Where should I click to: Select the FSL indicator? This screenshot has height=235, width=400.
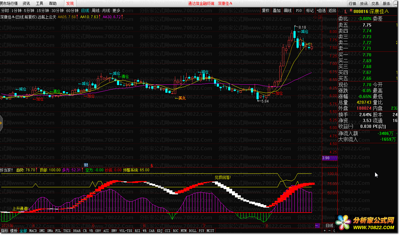click(58, 231)
